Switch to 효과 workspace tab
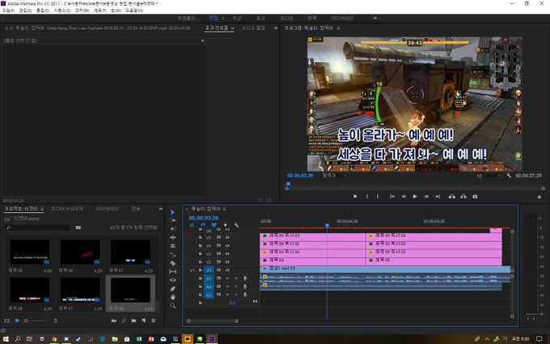The image size is (550, 344). (260, 18)
